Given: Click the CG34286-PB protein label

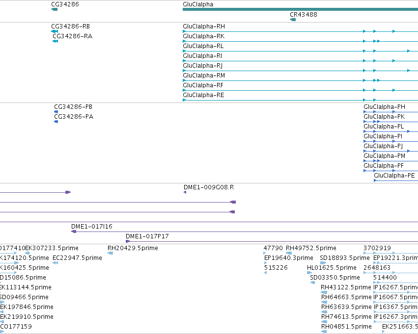Looking at the screenshot, I should pos(73,107).
